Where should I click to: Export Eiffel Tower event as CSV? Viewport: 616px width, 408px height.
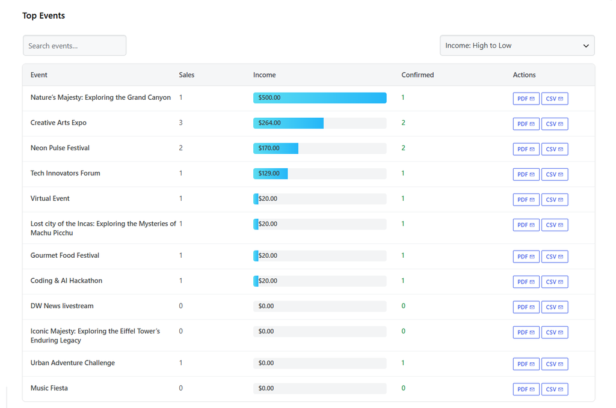(555, 332)
